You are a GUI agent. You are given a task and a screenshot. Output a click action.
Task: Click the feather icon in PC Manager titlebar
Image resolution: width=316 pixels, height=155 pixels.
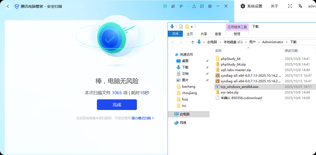pos(173,6)
